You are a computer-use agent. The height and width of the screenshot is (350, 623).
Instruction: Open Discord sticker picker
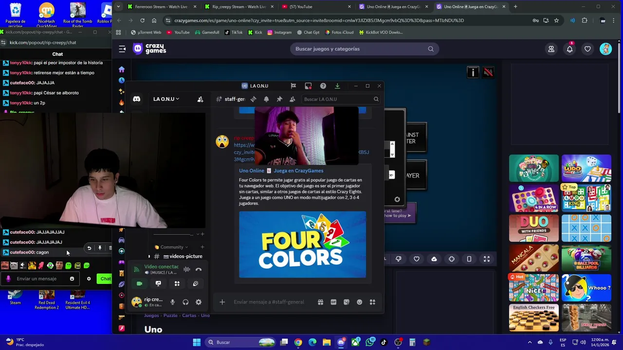coord(347,302)
